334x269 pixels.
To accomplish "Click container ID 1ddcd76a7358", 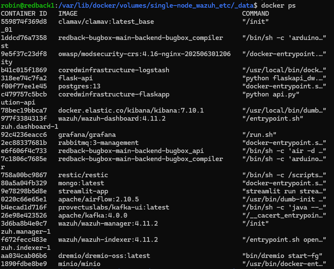I will (x=24, y=38).
